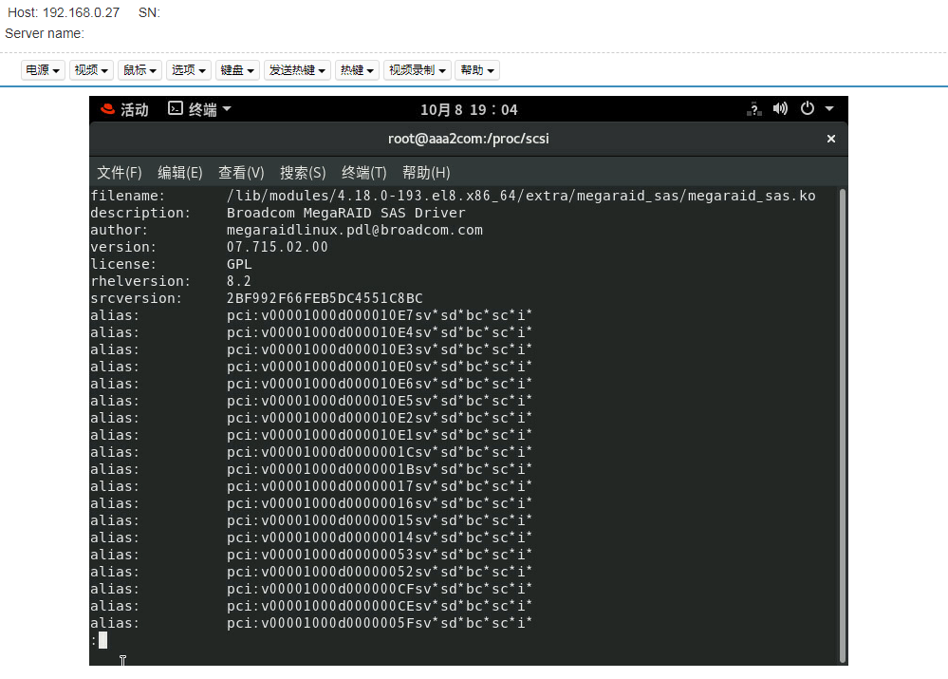Screen dimensions: 948x679
Task: Expand the 视频录制 video recording dropdown
Action: point(418,70)
